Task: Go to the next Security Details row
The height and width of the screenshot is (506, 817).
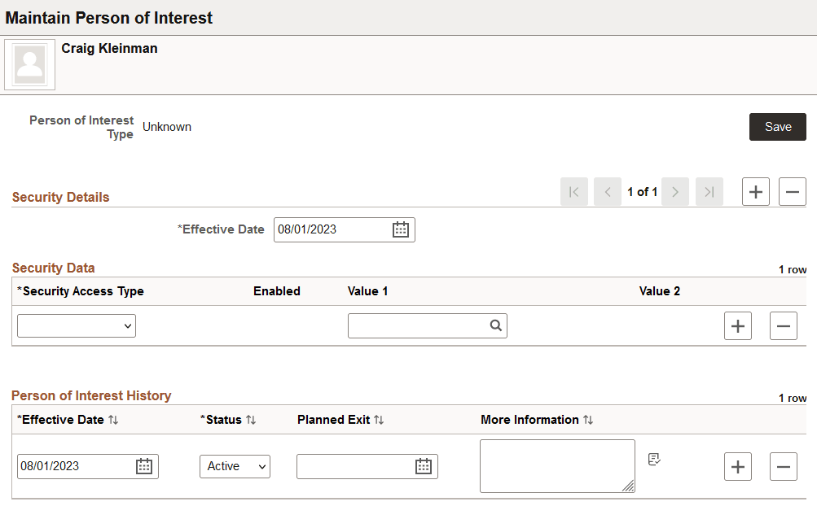Action: (x=675, y=191)
